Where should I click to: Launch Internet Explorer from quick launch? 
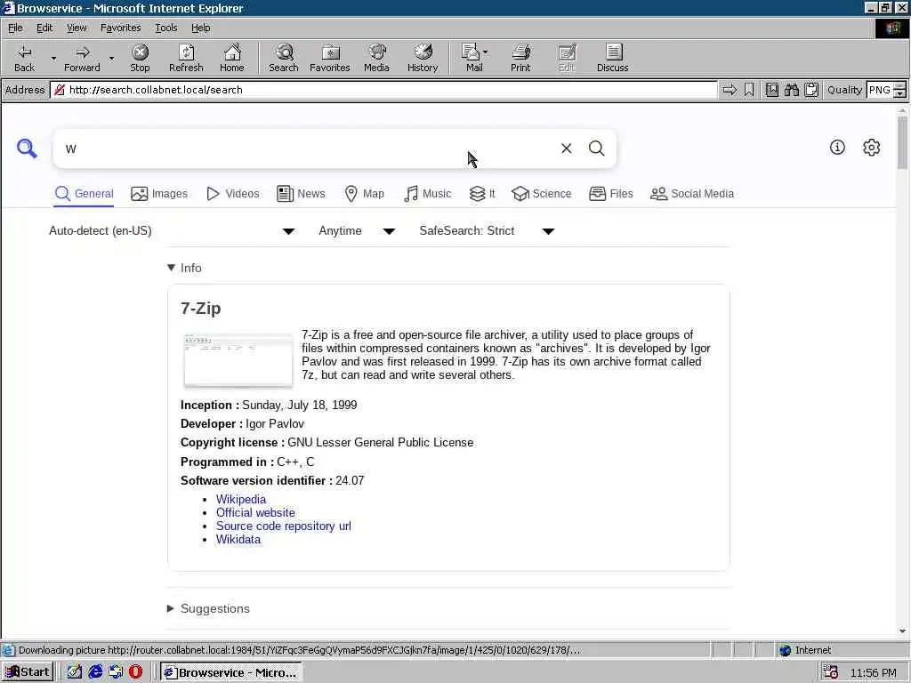[x=95, y=672]
